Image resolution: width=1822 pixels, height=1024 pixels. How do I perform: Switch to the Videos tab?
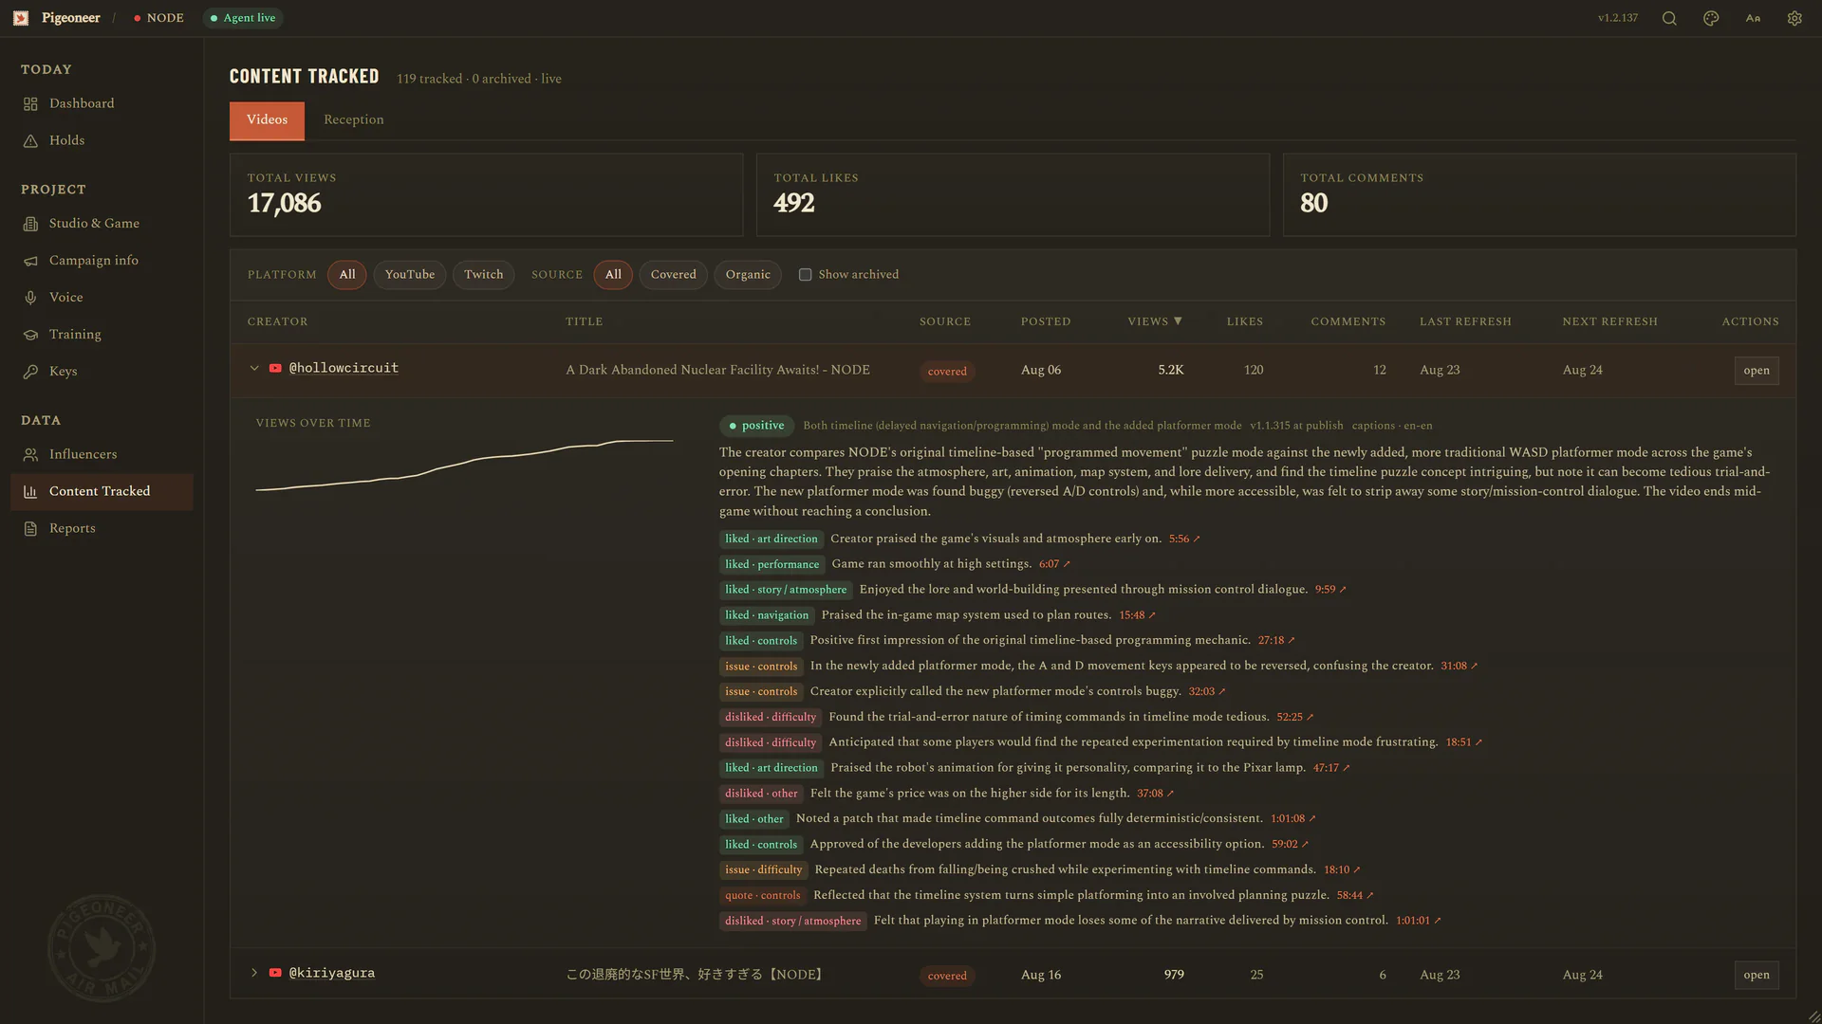pos(267,120)
